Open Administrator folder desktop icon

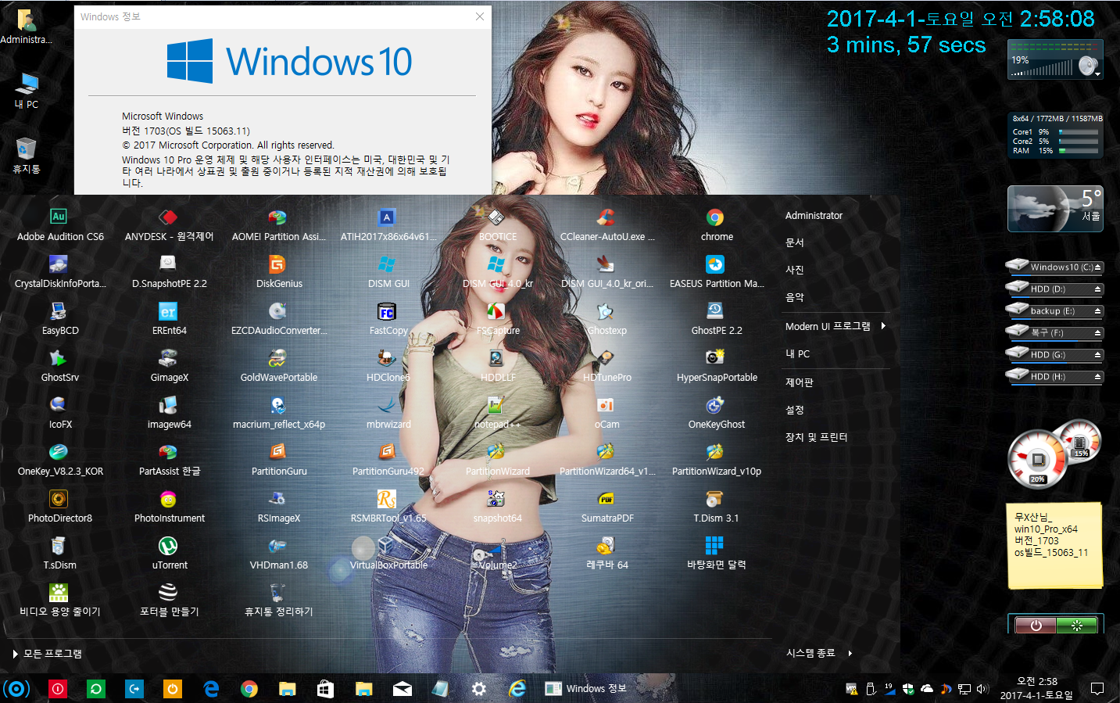tap(27, 27)
